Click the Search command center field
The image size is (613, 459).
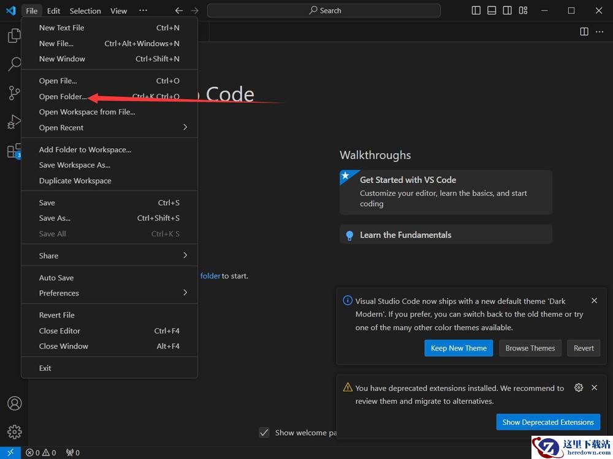(x=324, y=10)
